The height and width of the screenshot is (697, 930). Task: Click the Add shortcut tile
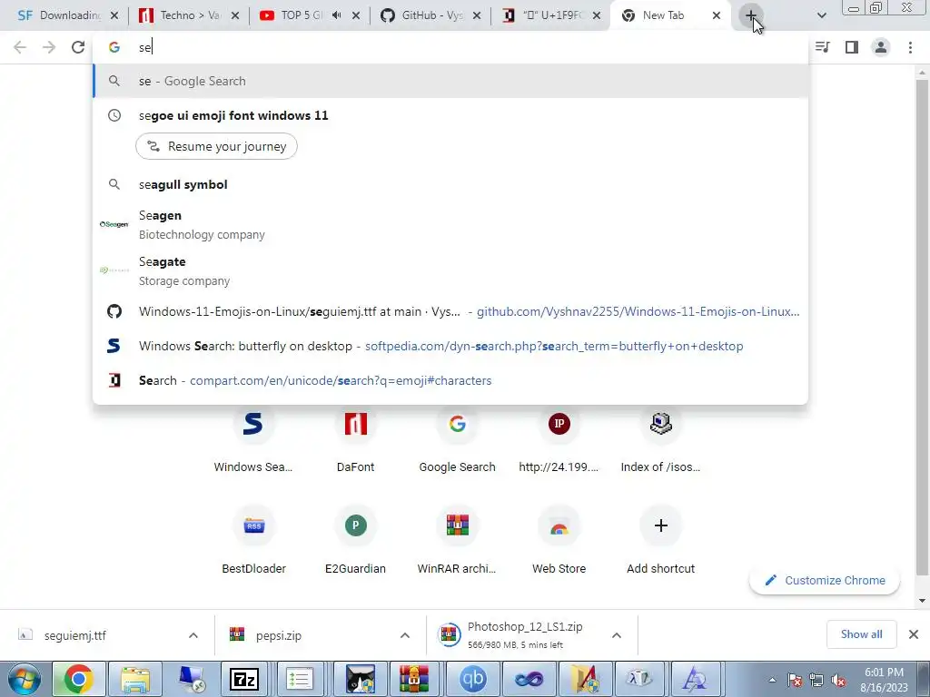tap(661, 541)
